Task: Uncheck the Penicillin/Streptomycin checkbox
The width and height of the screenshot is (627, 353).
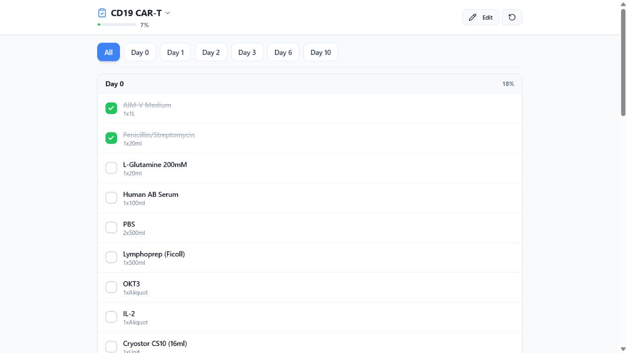Action: pyautogui.click(x=112, y=138)
